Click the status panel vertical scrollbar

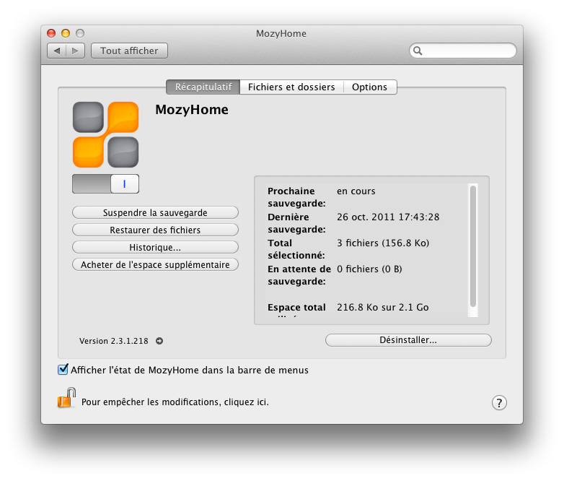pos(473,246)
